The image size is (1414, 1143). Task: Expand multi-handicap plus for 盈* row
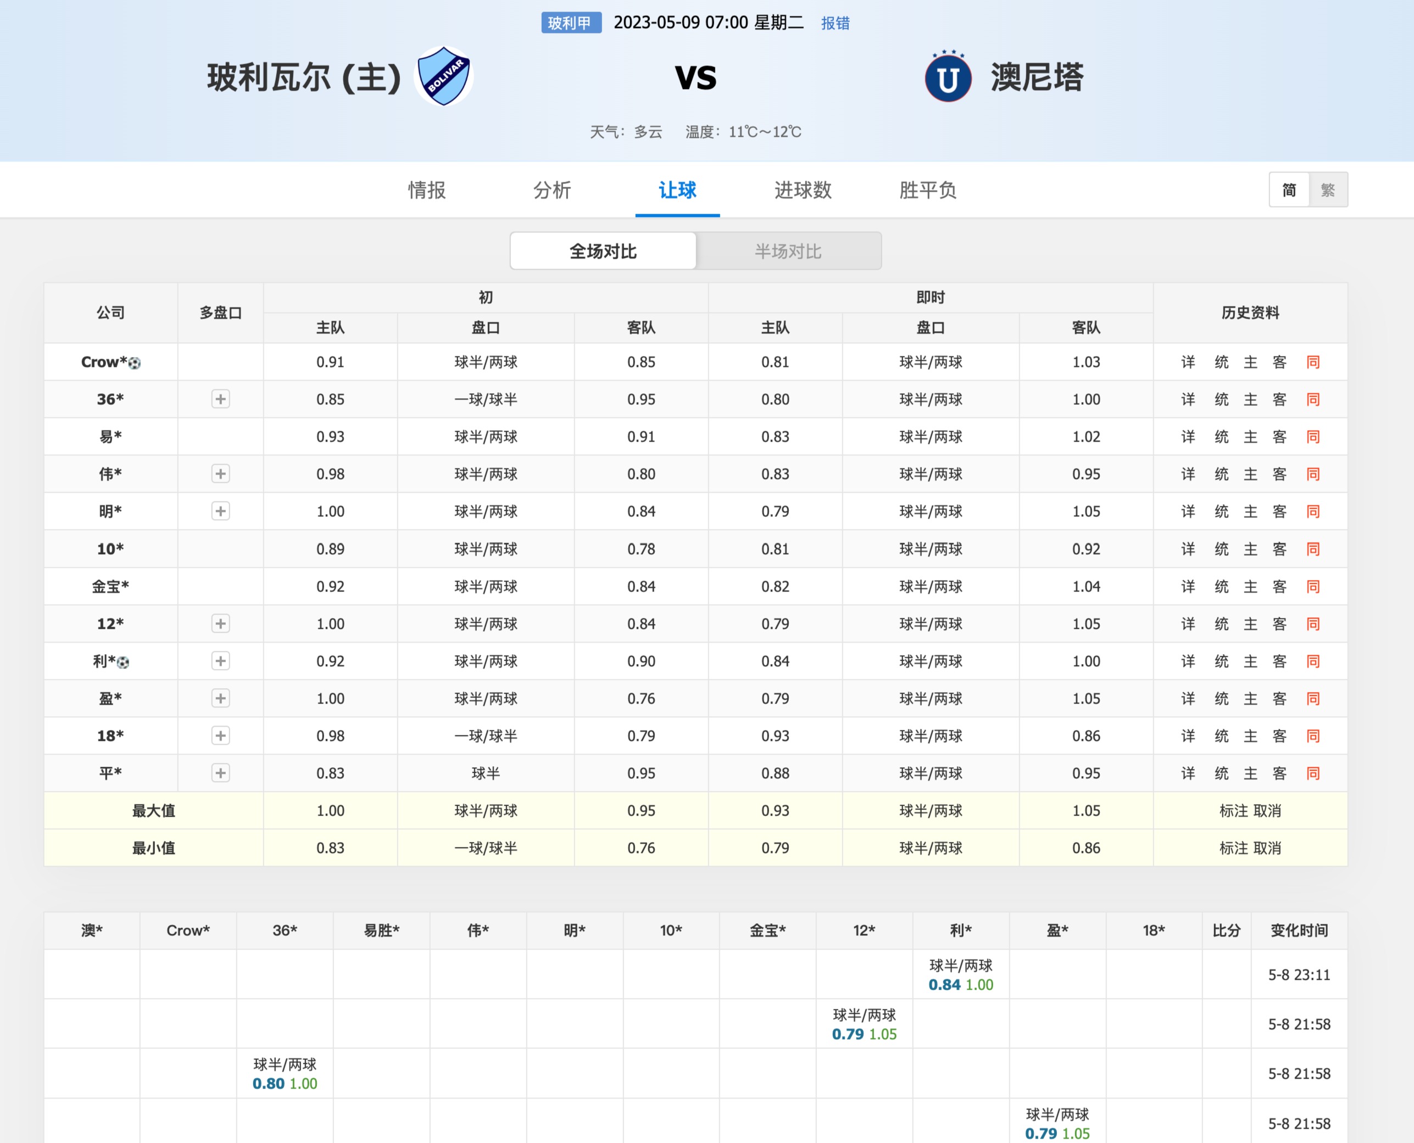[x=221, y=698]
